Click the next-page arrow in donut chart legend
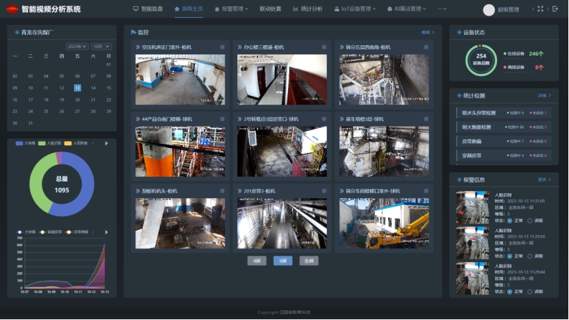Viewport: 569px width, 320px height. click(106, 144)
